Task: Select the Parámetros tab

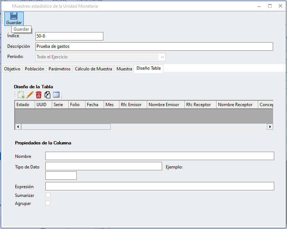Action: pos(60,69)
